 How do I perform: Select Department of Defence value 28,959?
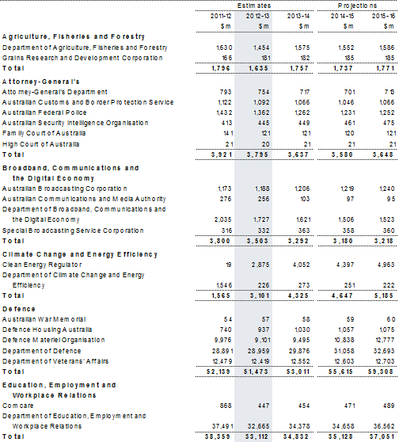(258, 351)
